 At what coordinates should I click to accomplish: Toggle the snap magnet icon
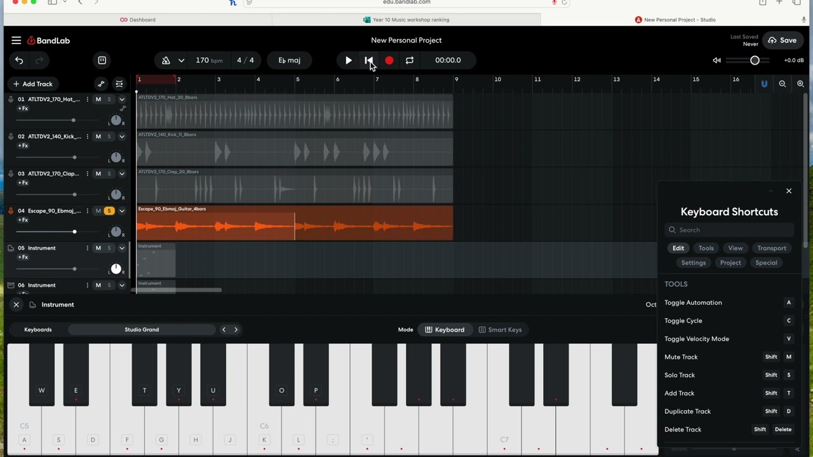tap(764, 84)
